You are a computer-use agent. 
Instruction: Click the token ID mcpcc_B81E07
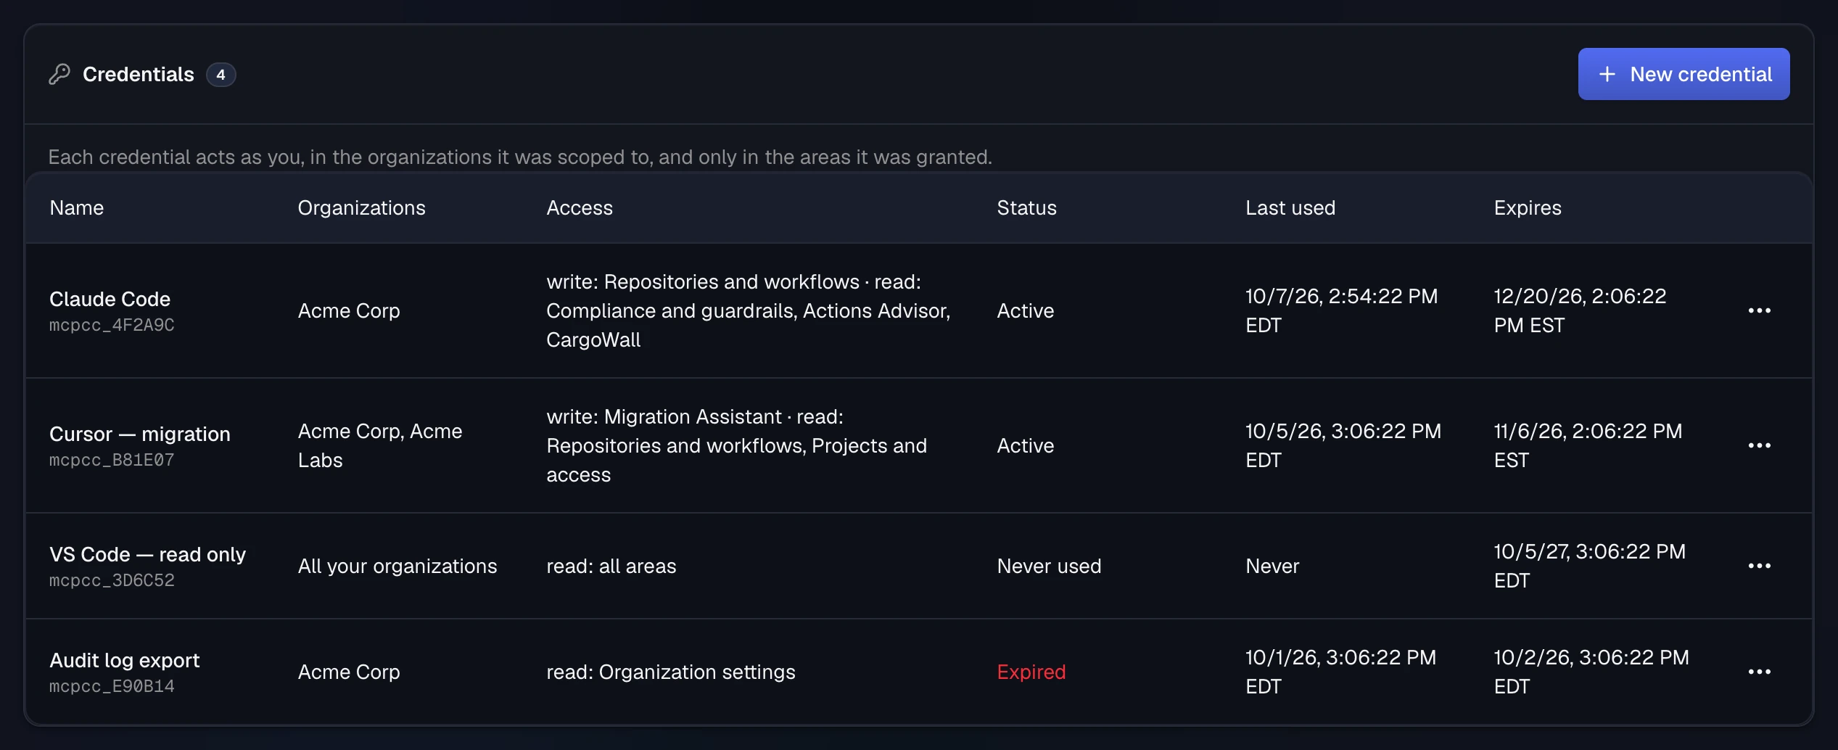point(112,460)
